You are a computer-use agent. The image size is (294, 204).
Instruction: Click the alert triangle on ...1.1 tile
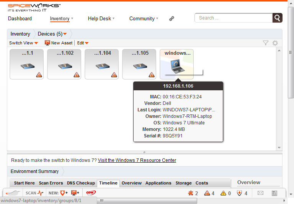tap(39, 75)
